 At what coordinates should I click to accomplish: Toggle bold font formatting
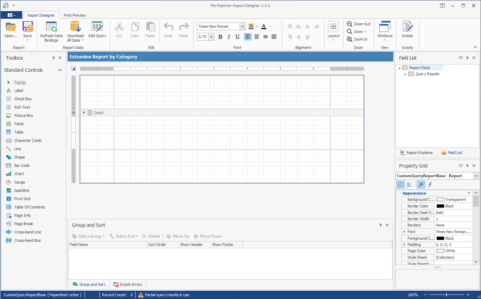[x=220, y=37]
